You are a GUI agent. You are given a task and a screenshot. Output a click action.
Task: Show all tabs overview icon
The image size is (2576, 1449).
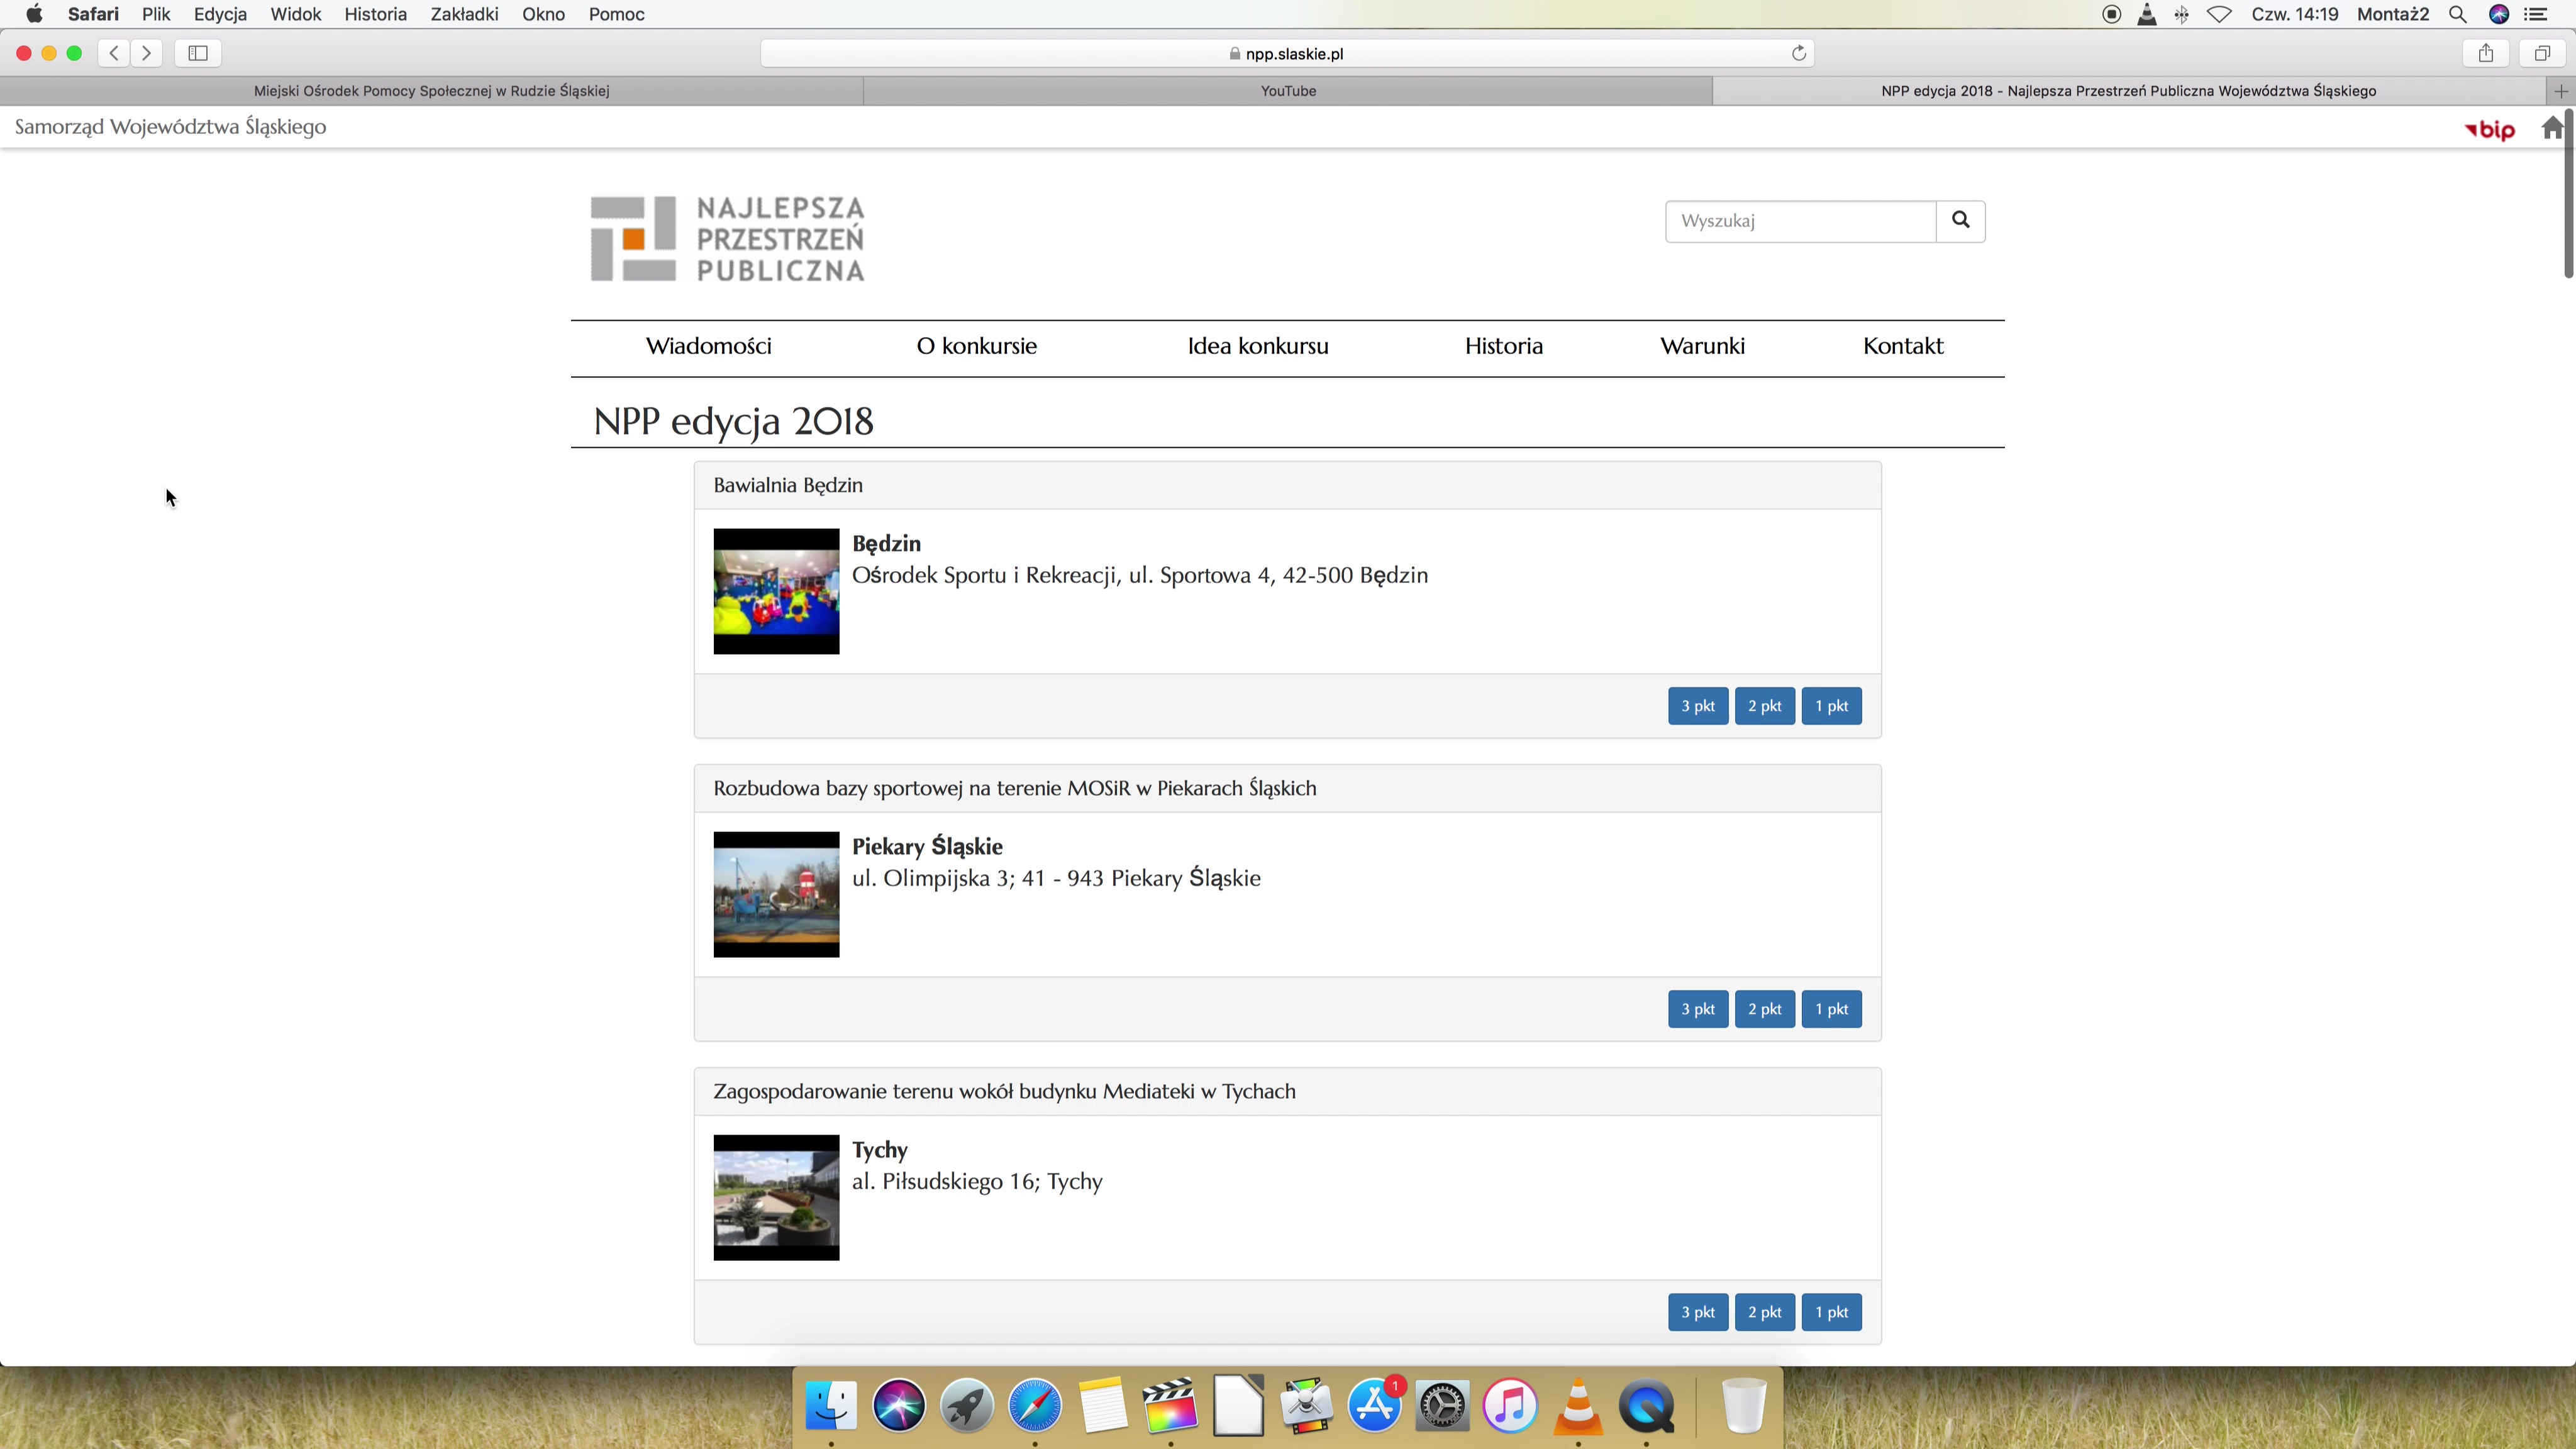pos(2541,53)
